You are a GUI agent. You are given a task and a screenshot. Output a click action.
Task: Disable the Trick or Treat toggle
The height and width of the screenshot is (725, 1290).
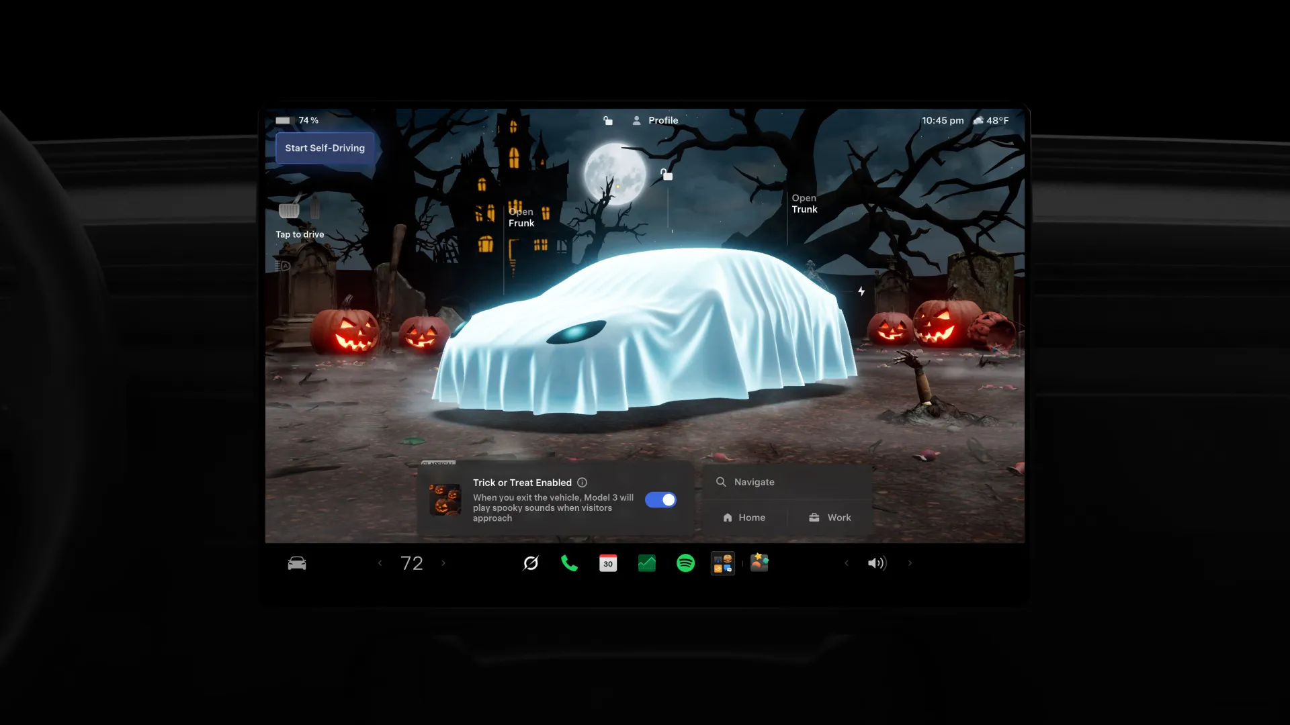660,500
